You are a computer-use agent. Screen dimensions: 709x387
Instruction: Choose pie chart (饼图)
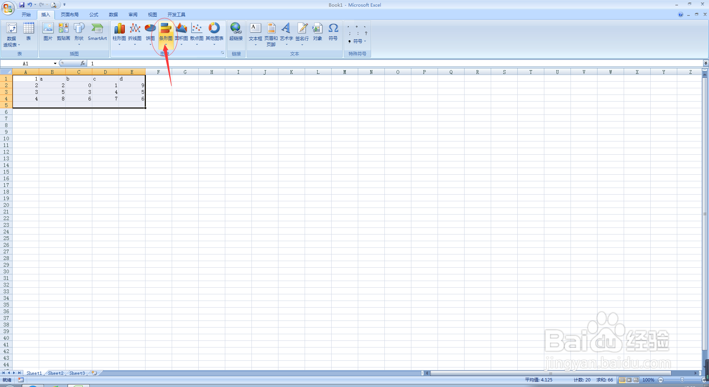tap(150, 34)
